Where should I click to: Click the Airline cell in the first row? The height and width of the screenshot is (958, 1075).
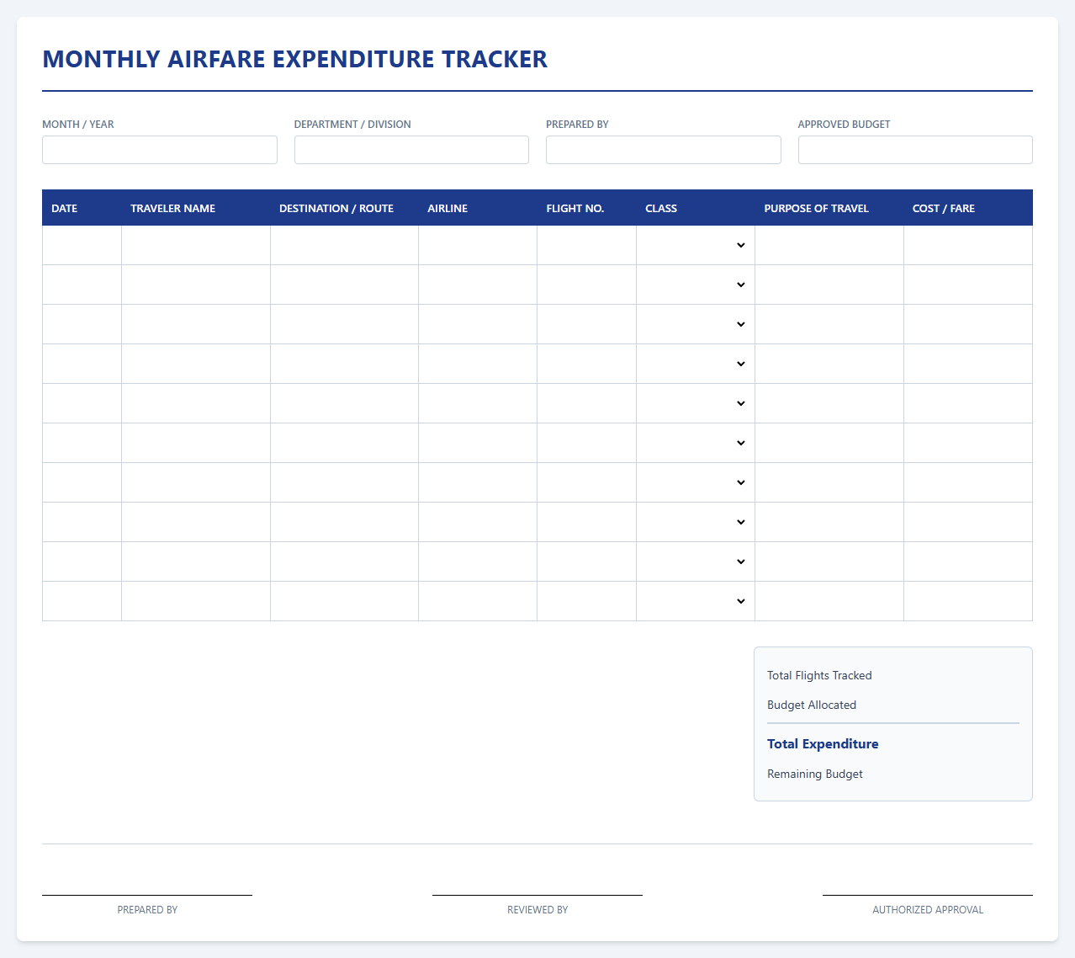click(478, 245)
